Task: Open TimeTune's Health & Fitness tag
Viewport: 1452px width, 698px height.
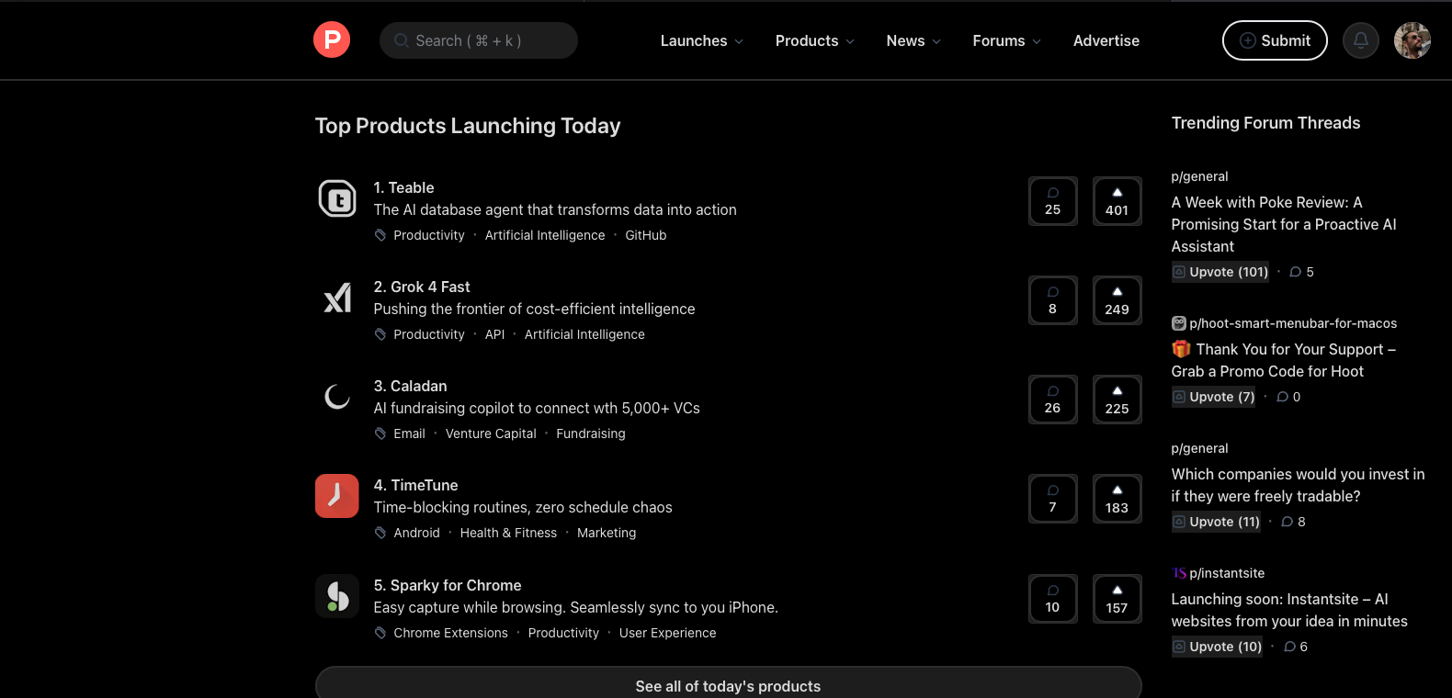Action: click(508, 533)
